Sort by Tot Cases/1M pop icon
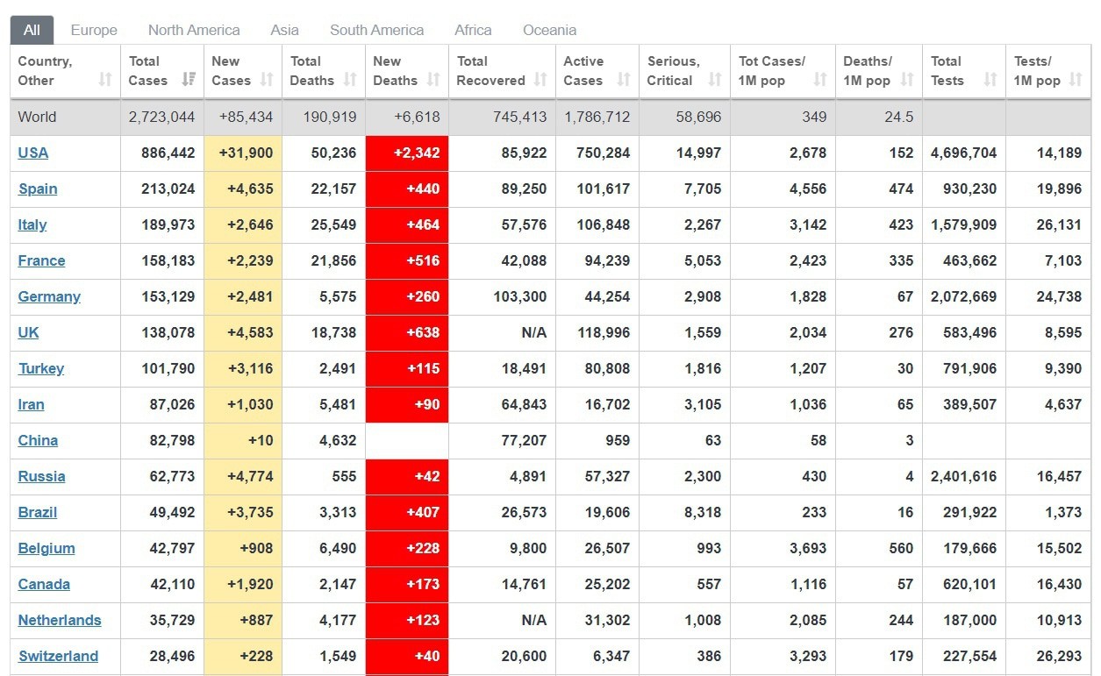 820,80
